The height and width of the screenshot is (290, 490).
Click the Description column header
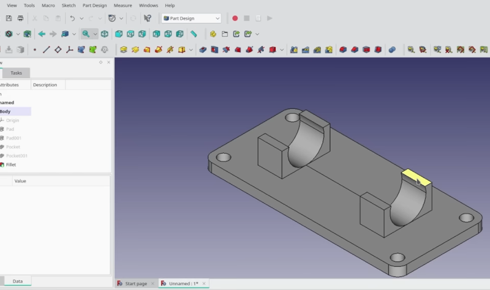point(45,85)
